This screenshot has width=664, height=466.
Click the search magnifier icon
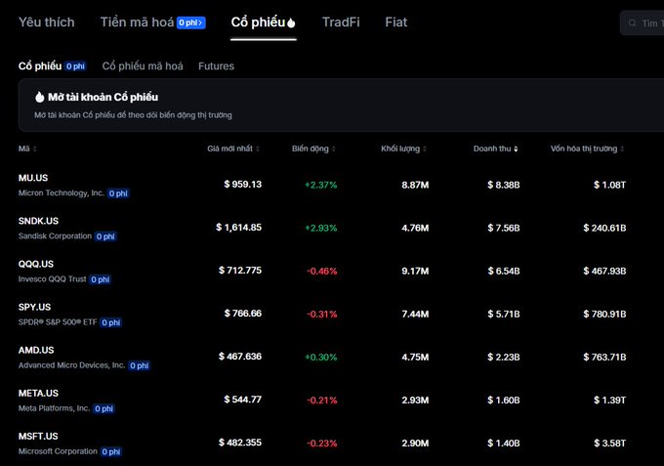point(632,22)
